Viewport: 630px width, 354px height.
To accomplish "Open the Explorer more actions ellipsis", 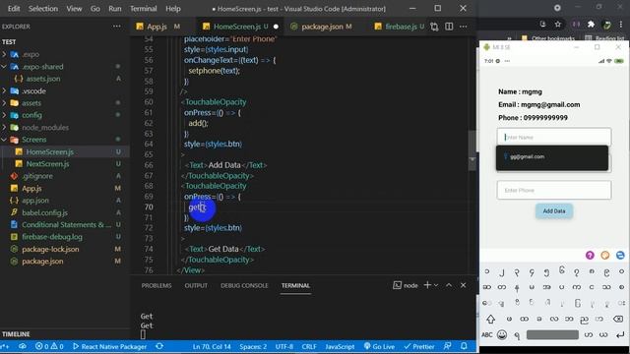I will (116, 27).
